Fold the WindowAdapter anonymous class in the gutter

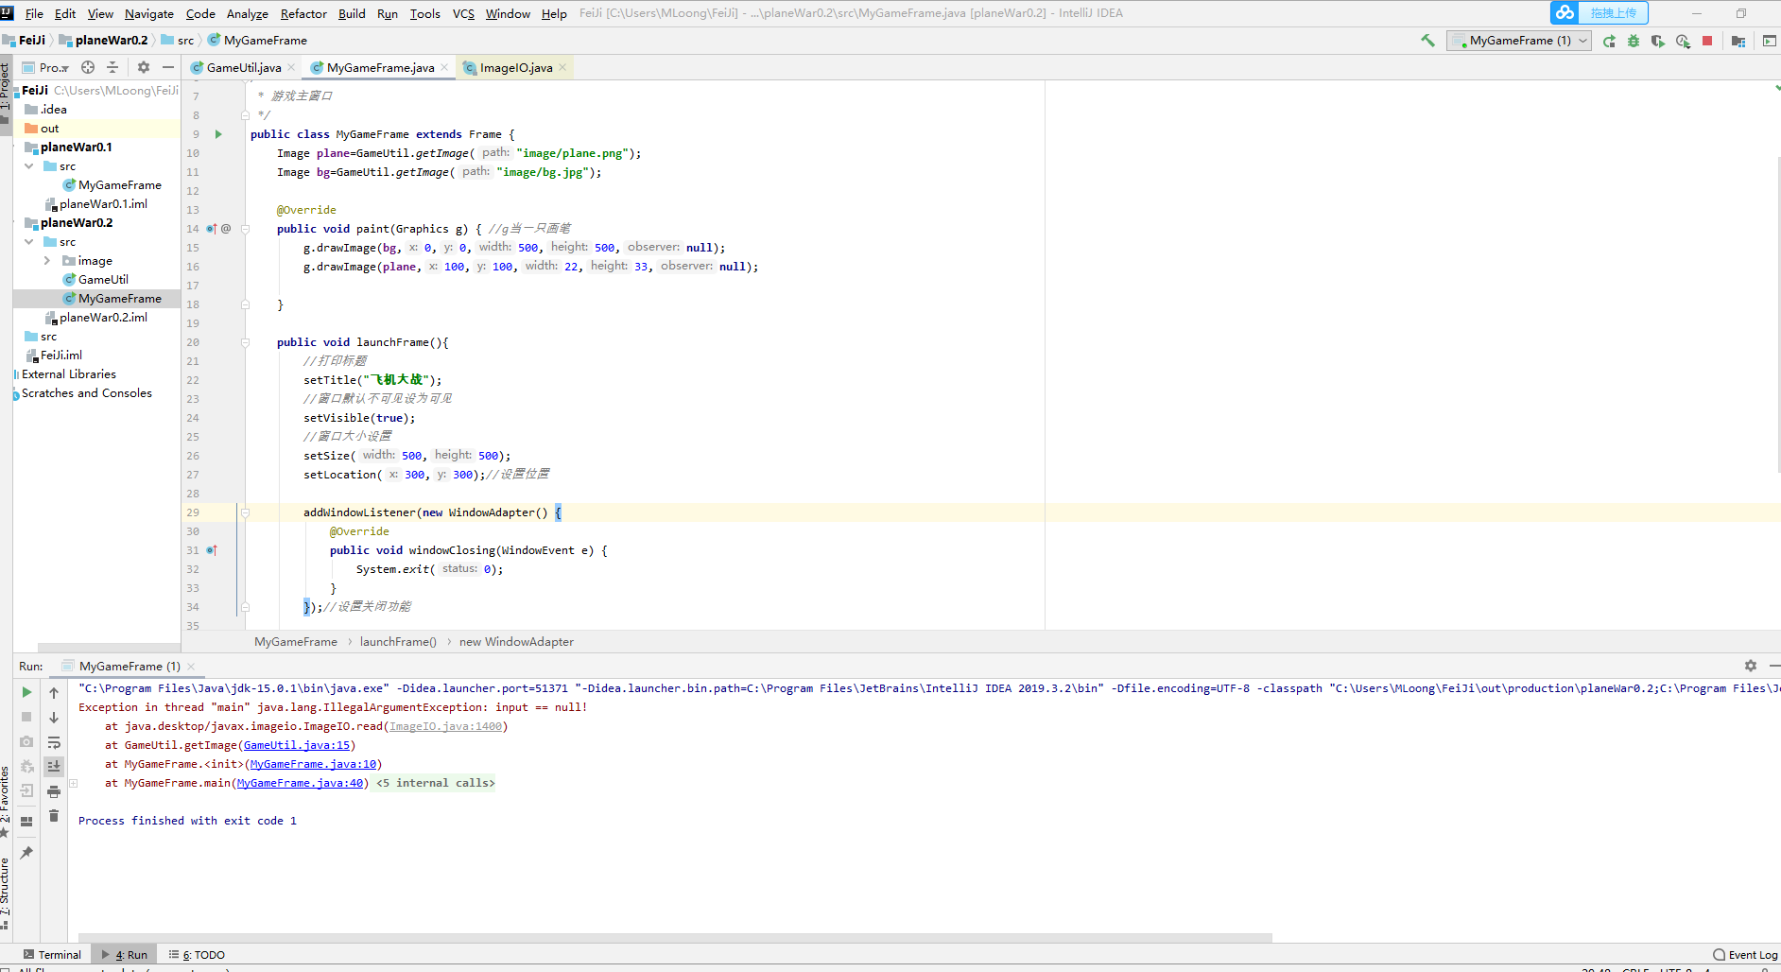click(245, 512)
